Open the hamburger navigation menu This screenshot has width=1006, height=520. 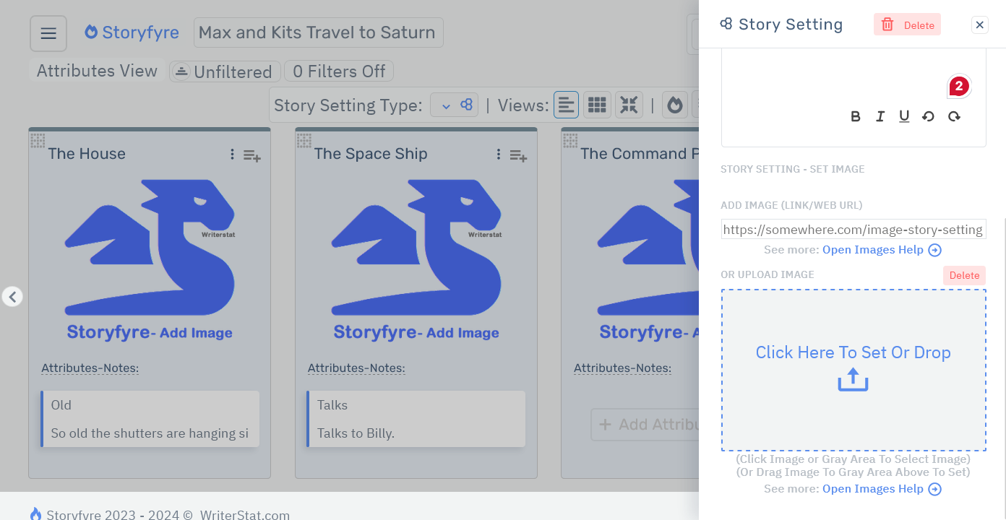(x=48, y=32)
